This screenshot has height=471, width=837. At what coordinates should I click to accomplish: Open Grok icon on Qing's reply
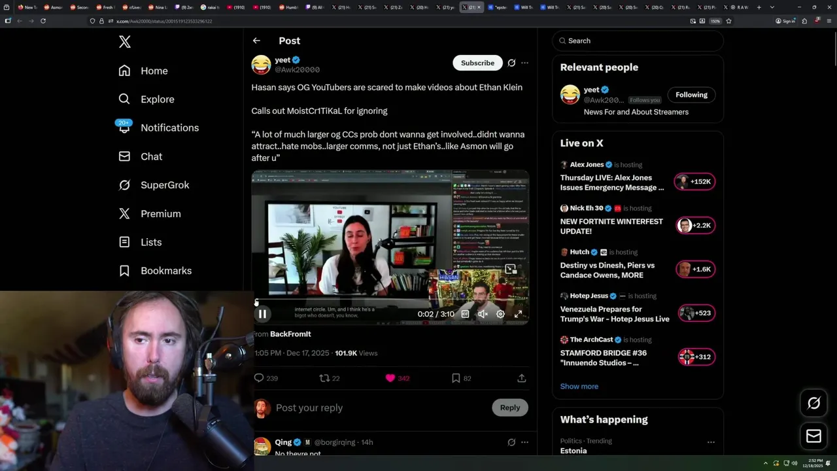(x=511, y=442)
